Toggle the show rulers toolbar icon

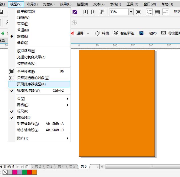149,12
